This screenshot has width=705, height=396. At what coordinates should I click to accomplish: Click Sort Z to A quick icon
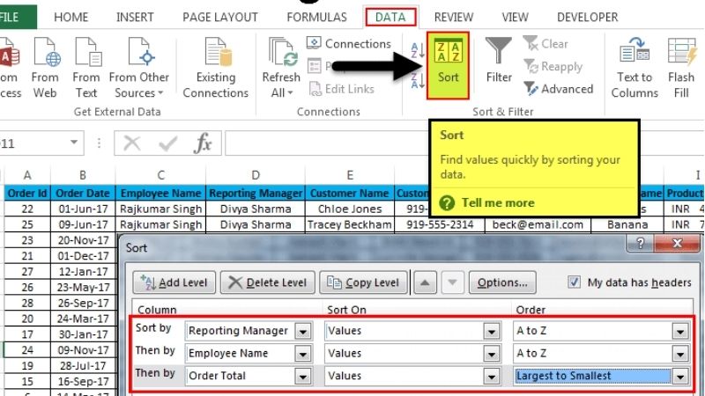[x=418, y=81]
